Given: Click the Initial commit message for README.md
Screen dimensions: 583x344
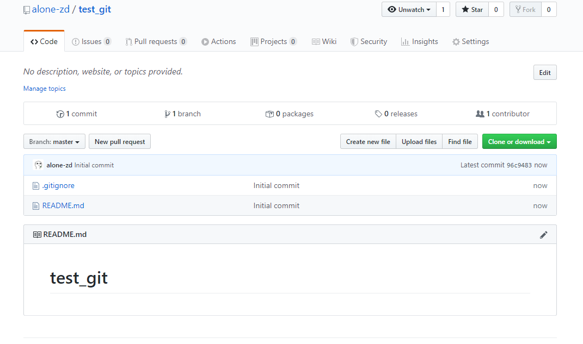Looking at the screenshot, I should 276,205.
